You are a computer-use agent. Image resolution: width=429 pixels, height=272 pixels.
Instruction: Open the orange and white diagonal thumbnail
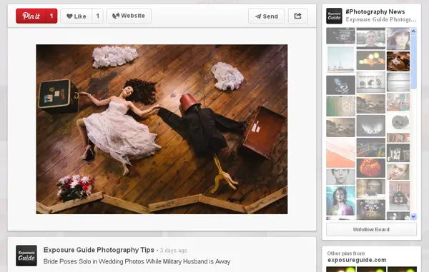340,153
